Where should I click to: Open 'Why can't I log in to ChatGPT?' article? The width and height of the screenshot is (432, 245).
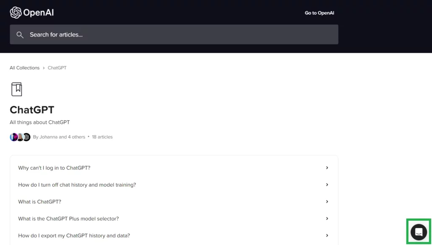(174, 168)
